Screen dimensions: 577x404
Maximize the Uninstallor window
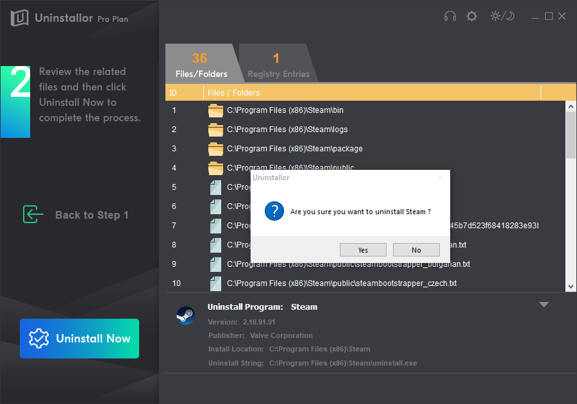click(549, 16)
